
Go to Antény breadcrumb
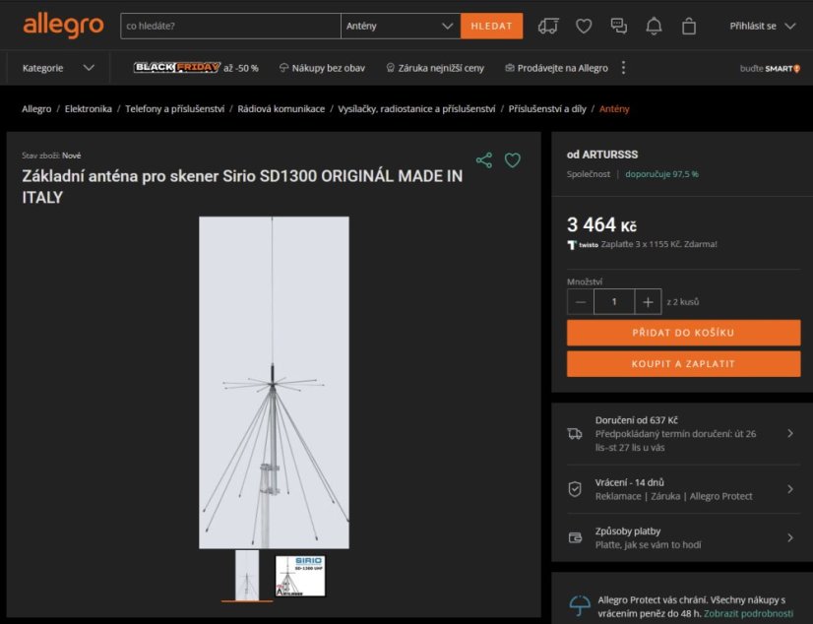pos(614,109)
